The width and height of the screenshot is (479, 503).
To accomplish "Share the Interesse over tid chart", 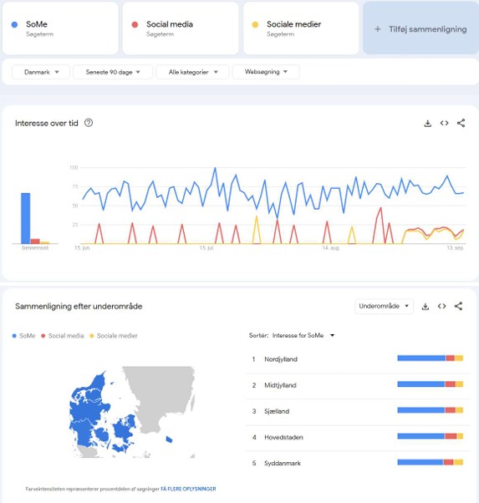I will click(461, 123).
